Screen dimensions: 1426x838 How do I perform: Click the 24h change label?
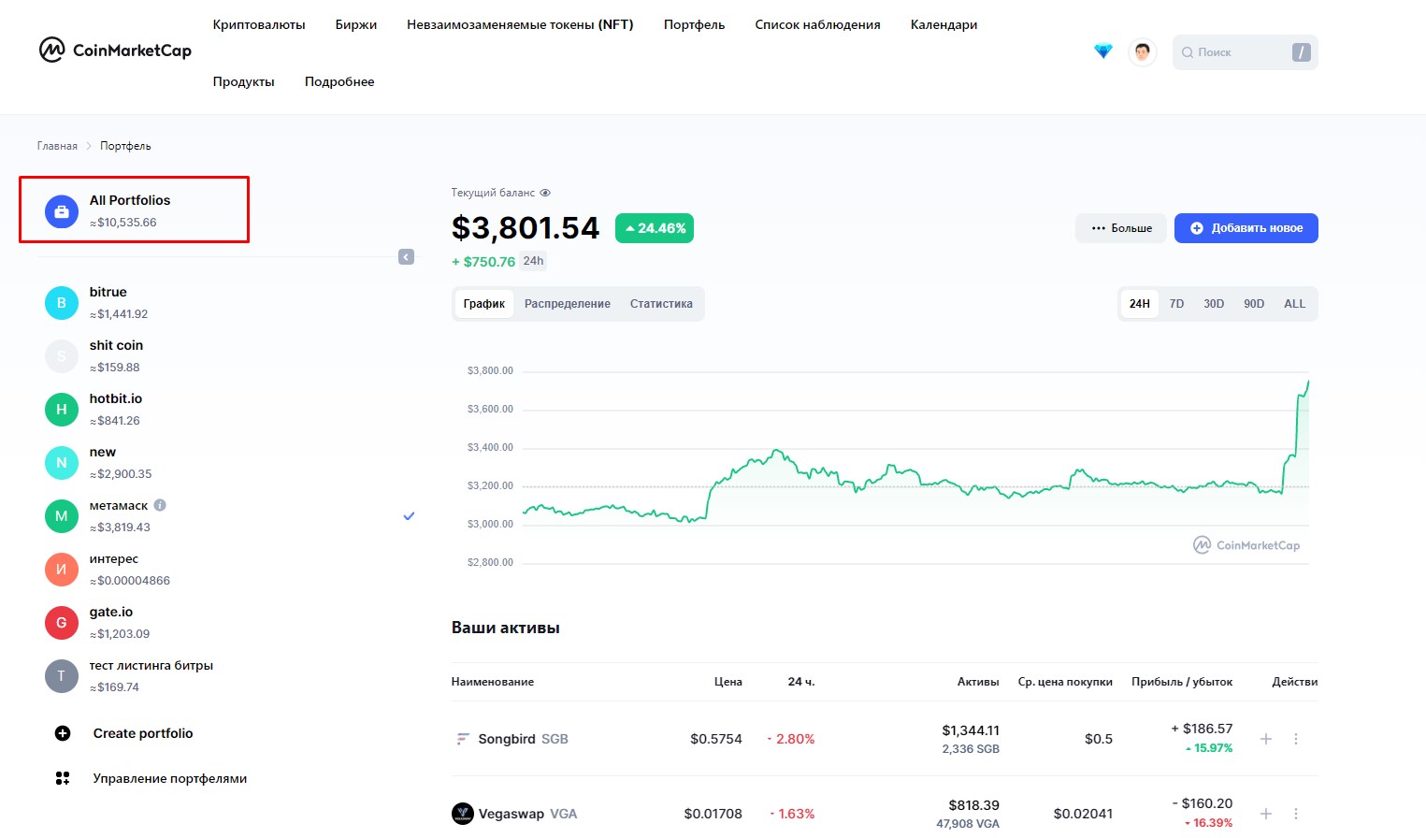click(534, 261)
